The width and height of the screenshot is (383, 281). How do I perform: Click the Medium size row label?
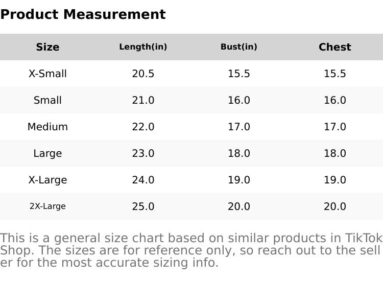tap(47, 127)
